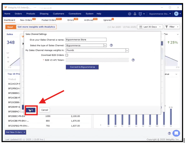The image size is (187, 147).
Task: Click the alarm clock scheduler icon
Action: (140, 14)
